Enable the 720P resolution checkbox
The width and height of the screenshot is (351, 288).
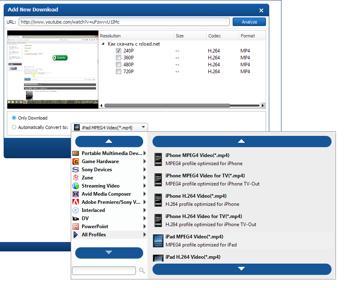pos(118,71)
